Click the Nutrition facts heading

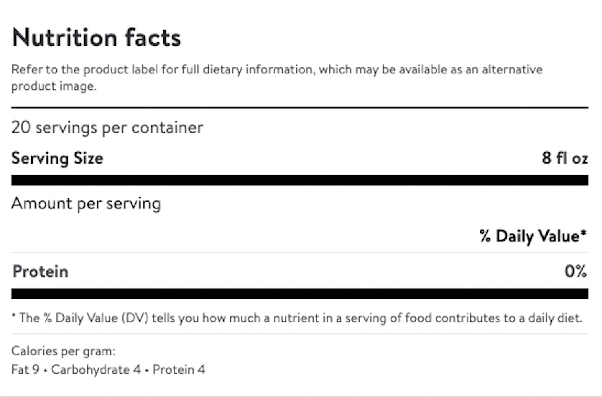coord(97,38)
